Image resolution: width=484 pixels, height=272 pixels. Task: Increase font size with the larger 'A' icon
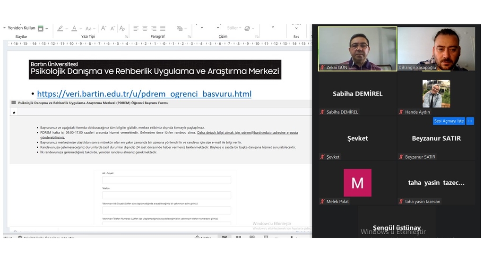tap(104, 28)
